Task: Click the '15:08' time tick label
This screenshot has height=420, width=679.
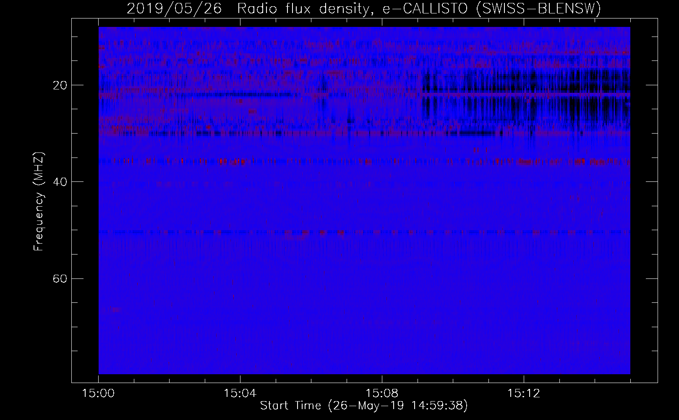Action: 382,394
